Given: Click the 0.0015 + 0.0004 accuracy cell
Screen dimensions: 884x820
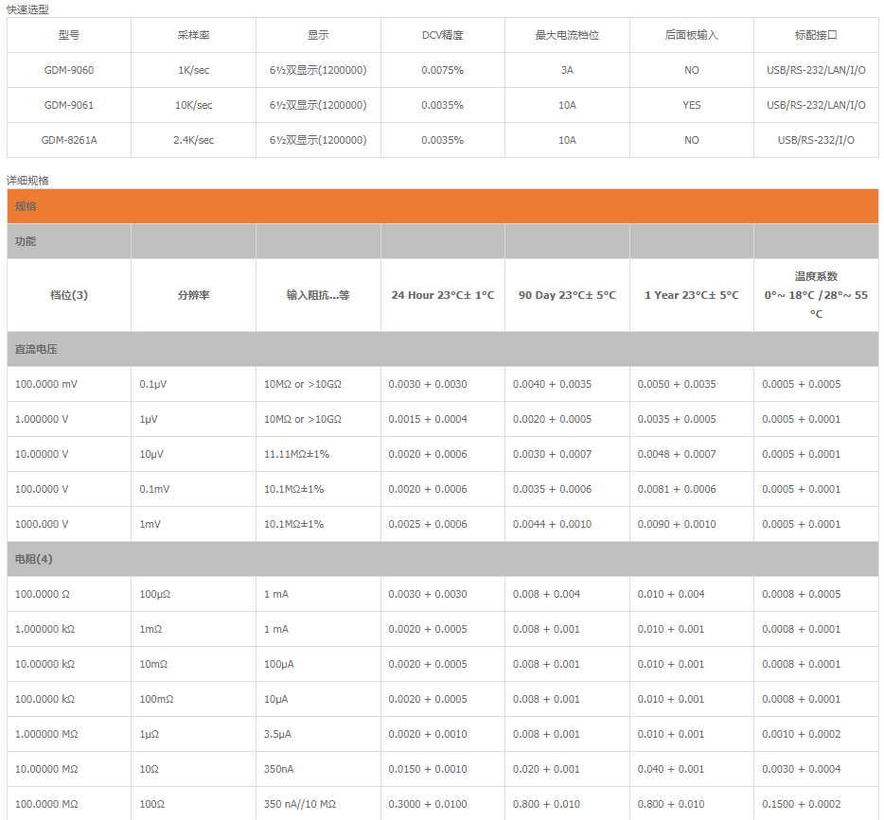Looking at the screenshot, I should 443,419.
